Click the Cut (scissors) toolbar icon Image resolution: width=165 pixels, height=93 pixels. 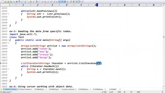coord(25,2)
